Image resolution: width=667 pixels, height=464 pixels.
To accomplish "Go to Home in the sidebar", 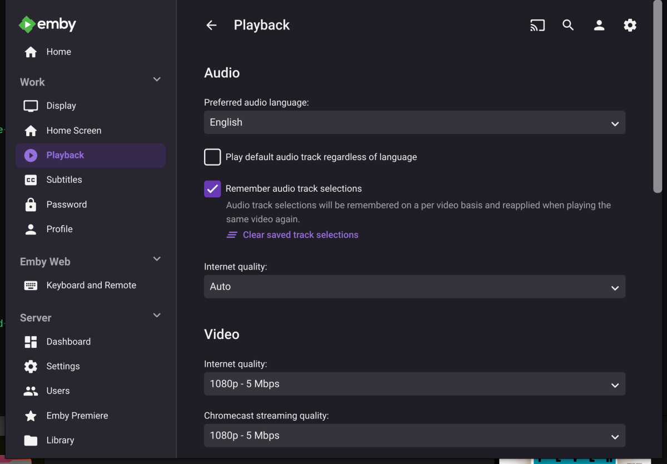I will 58,52.
